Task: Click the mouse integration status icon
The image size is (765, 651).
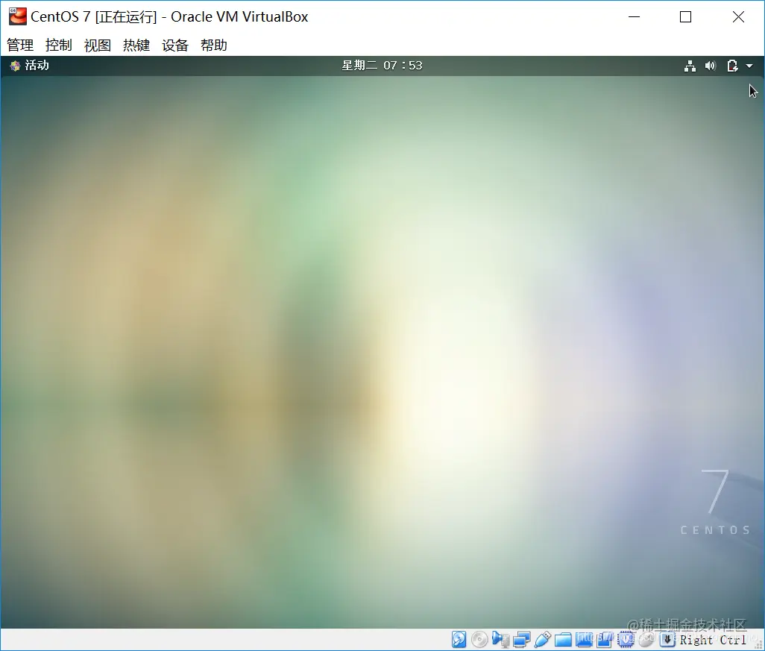Action: (x=646, y=639)
